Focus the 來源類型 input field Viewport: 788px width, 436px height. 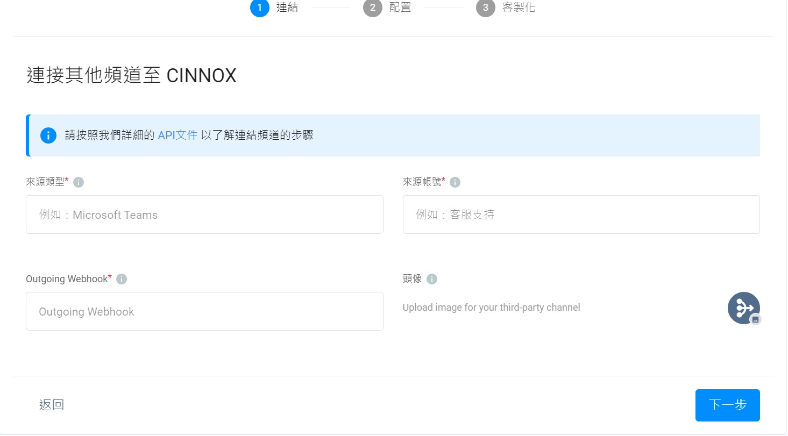pos(204,215)
